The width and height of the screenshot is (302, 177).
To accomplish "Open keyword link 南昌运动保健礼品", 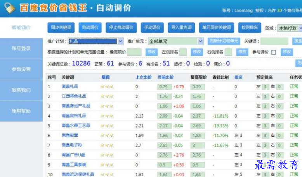I will coord(78,175).
